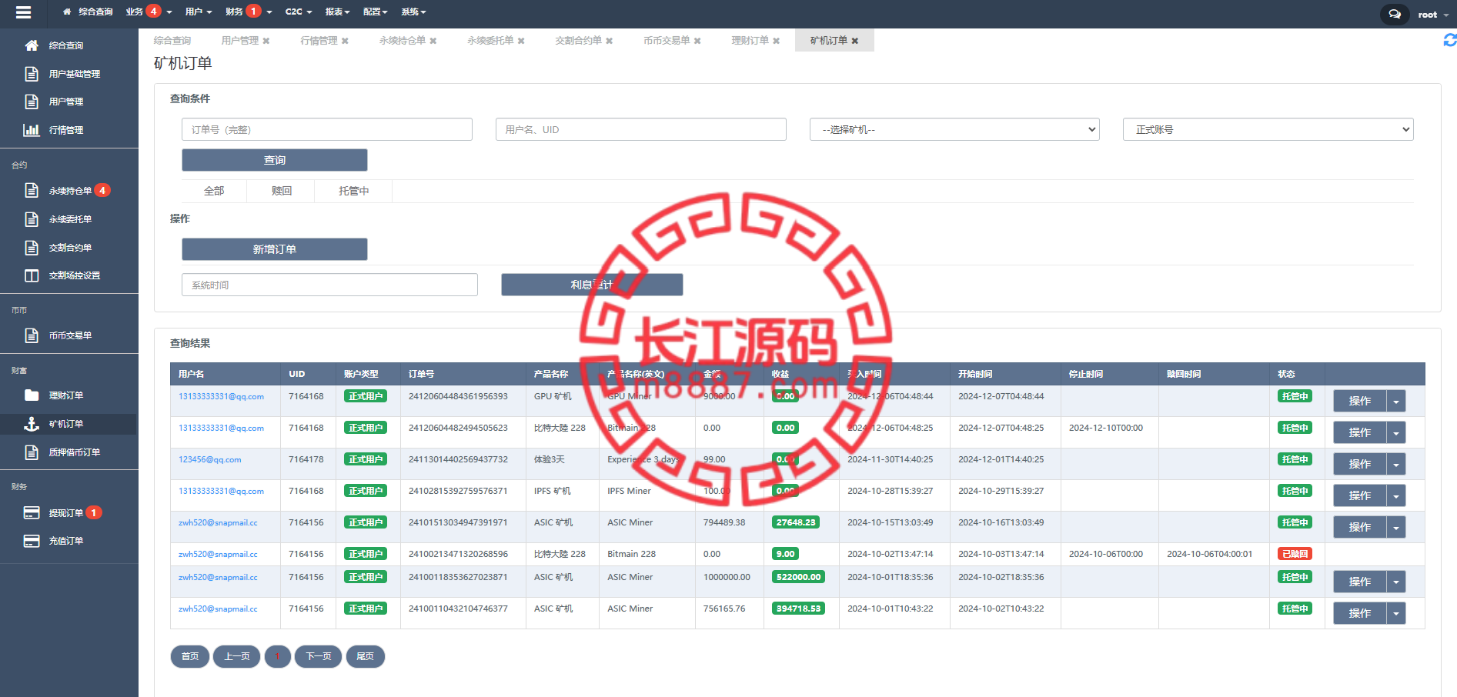The width and height of the screenshot is (1457, 697).
Task: Select the 托管中 filter tab
Action: coord(354,191)
